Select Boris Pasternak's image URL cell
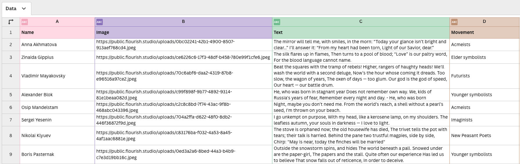 [x=183, y=154]
